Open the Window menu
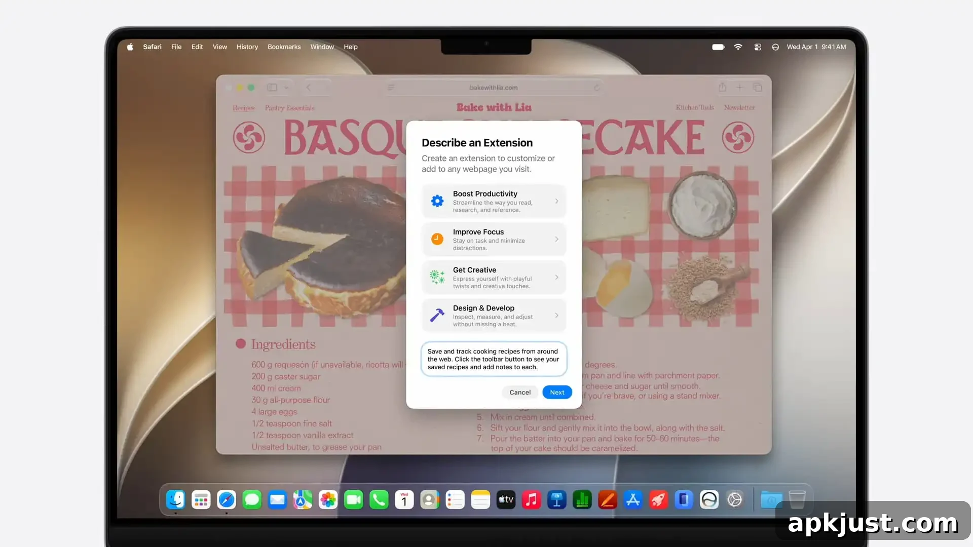The height and width of the screenshot is (547, 973). [322, 47]
